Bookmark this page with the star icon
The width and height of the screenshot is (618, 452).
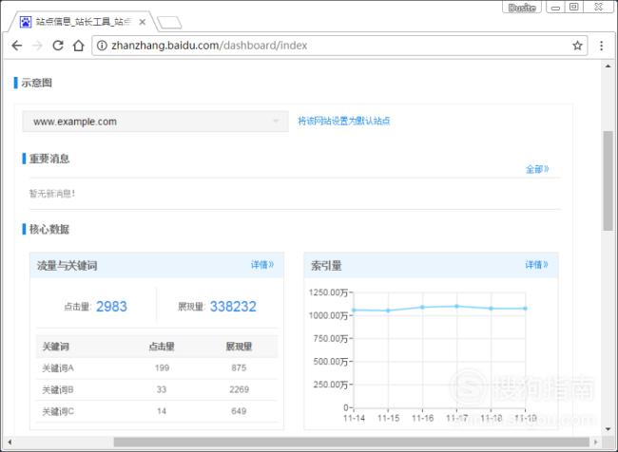577,46
